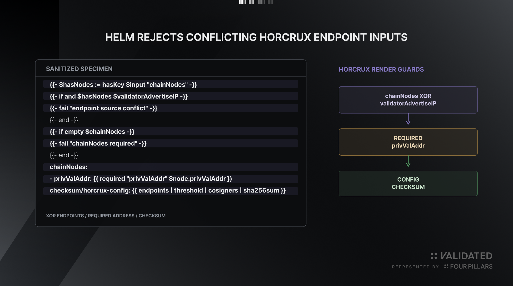Click the HORCRUX RENDER GUARDS heading
513x286 pixels.
click(x=381, y=69)
